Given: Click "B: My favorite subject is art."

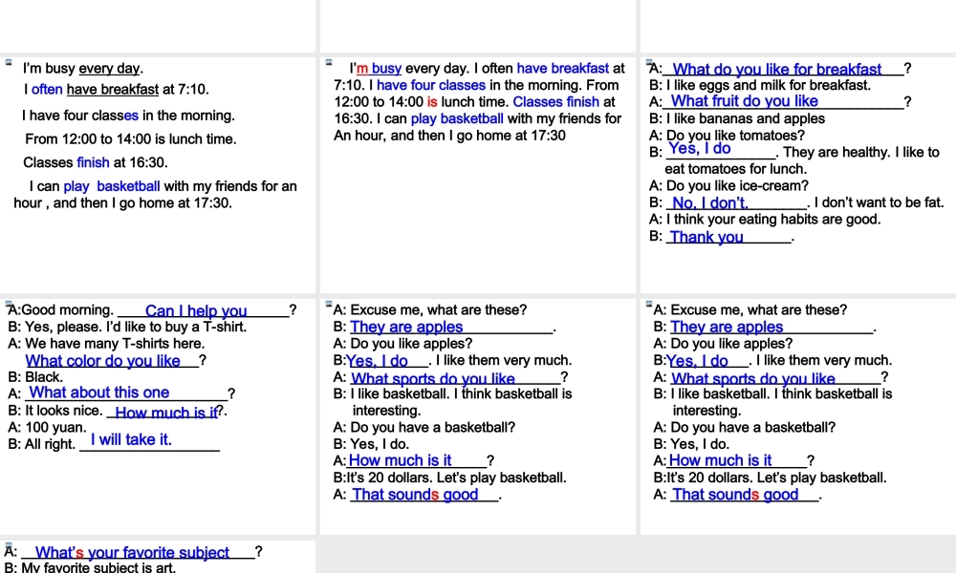Looking at the screenshot, I should (x=90, y=567).
